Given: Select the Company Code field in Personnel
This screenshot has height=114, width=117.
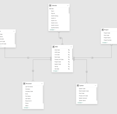Looking at the screenshot, I should [29, 92].
